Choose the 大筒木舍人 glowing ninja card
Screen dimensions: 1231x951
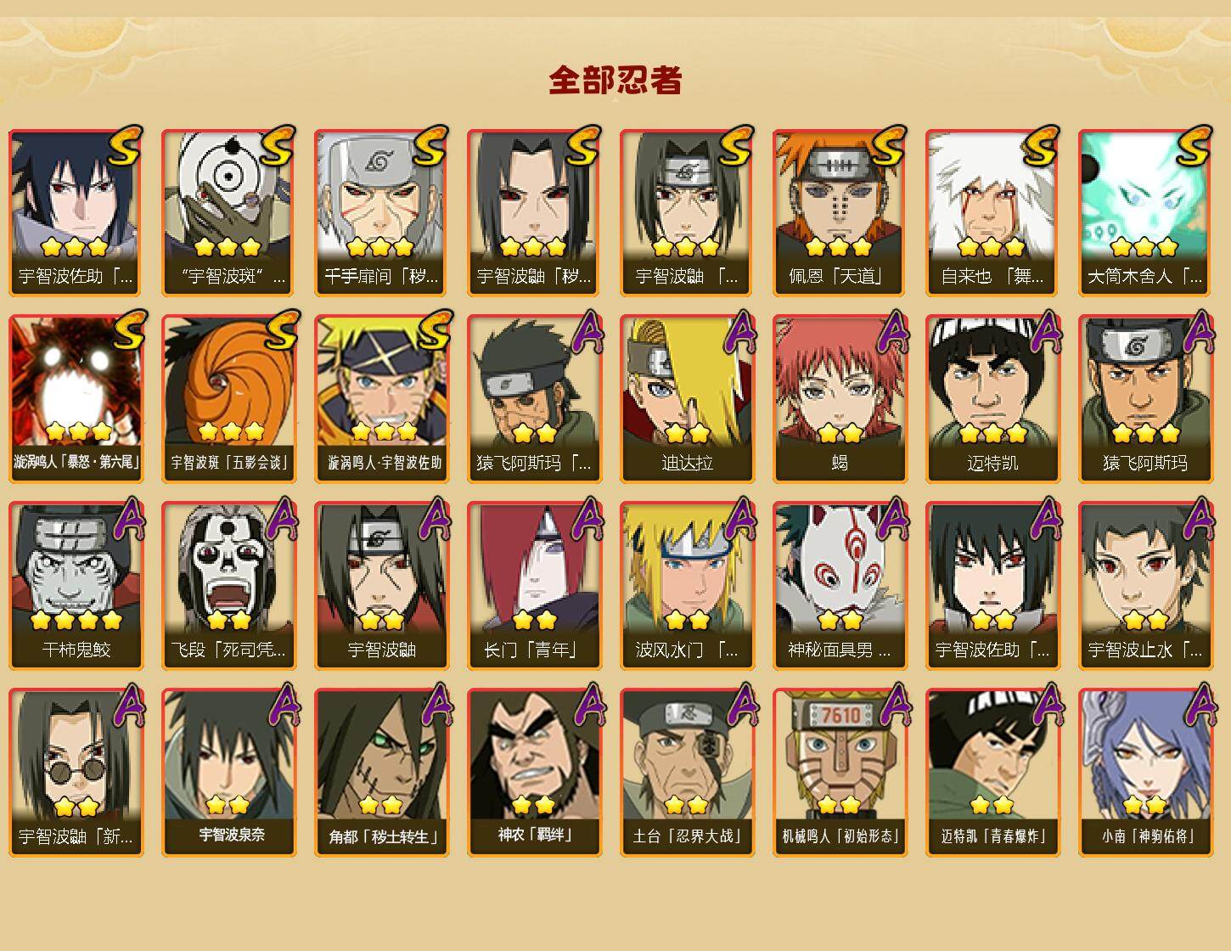[1144, 212]
